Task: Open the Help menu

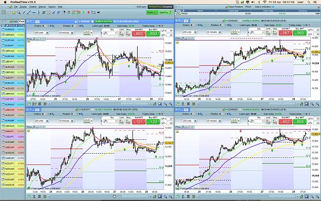Action: [x=60, y=7]
